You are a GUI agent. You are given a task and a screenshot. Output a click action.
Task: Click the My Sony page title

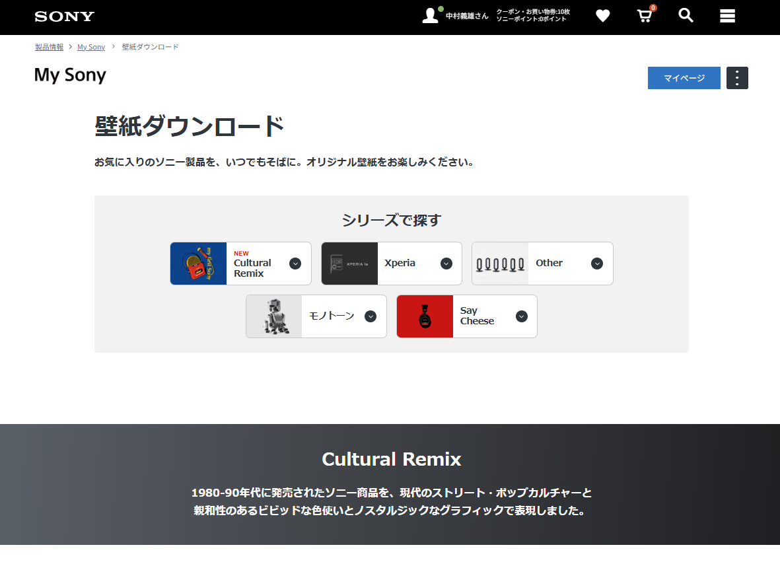(70, 75)
